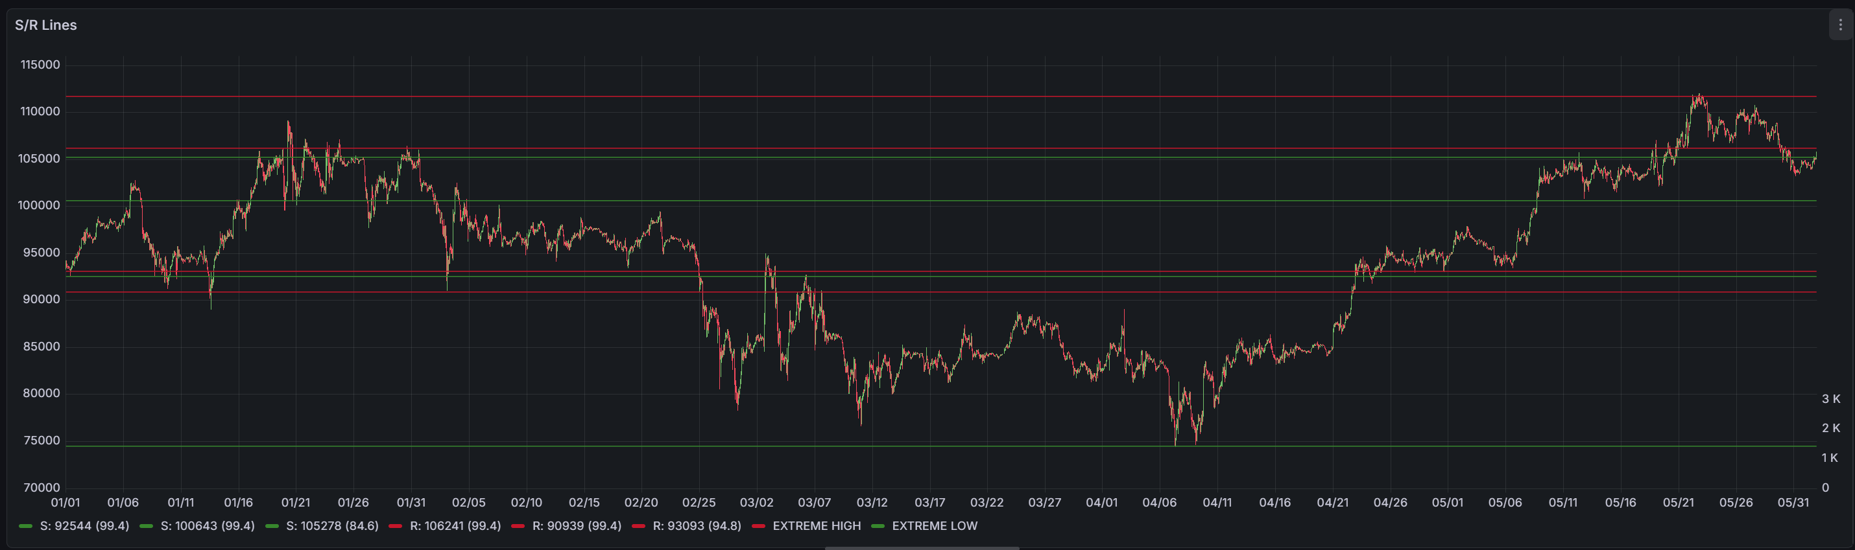Click the 3 K label on right axis
1855x550 pixels.
(x=1830, y=399)
